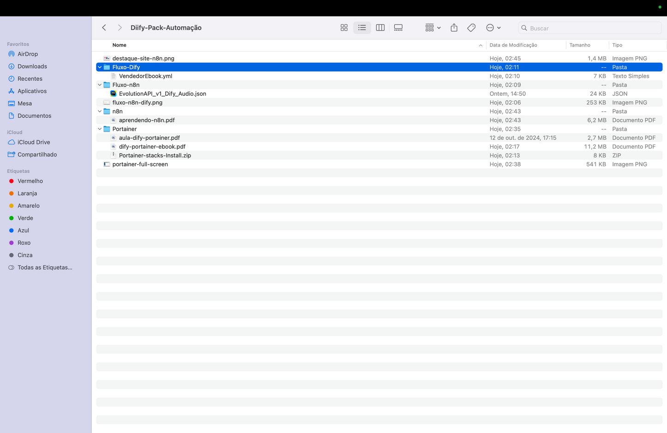Select list view mode button

click(x=362, y=28)
